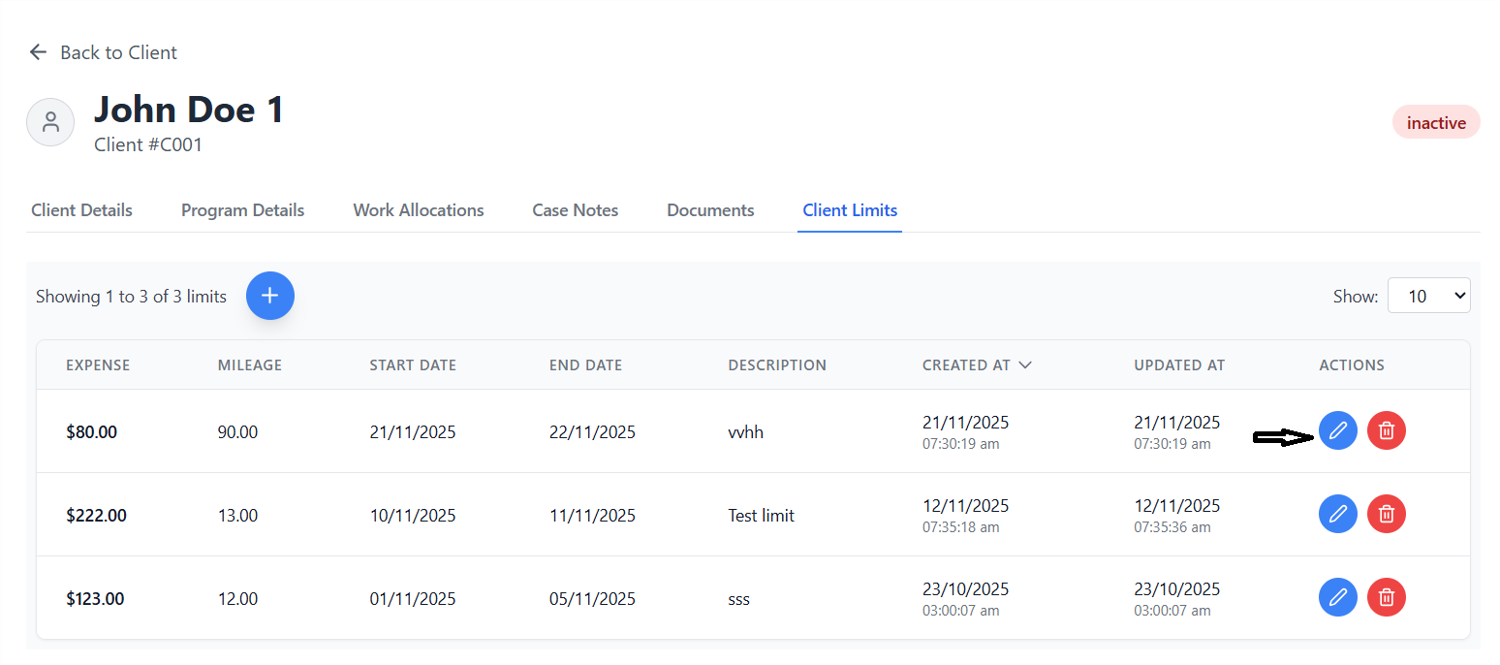Go back to Client page
The height and width of the screenshot is (665, 1500).
pos(104,52)
